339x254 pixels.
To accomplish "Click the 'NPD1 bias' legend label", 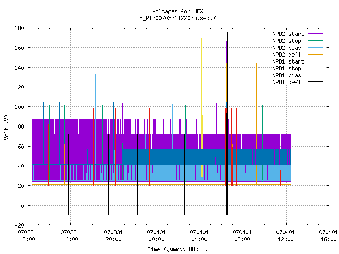I will [x=287, y=75].
